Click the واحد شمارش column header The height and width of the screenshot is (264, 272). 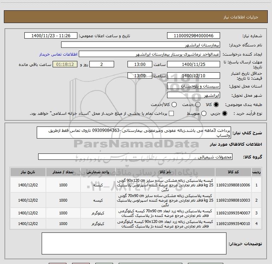(98, 172)
